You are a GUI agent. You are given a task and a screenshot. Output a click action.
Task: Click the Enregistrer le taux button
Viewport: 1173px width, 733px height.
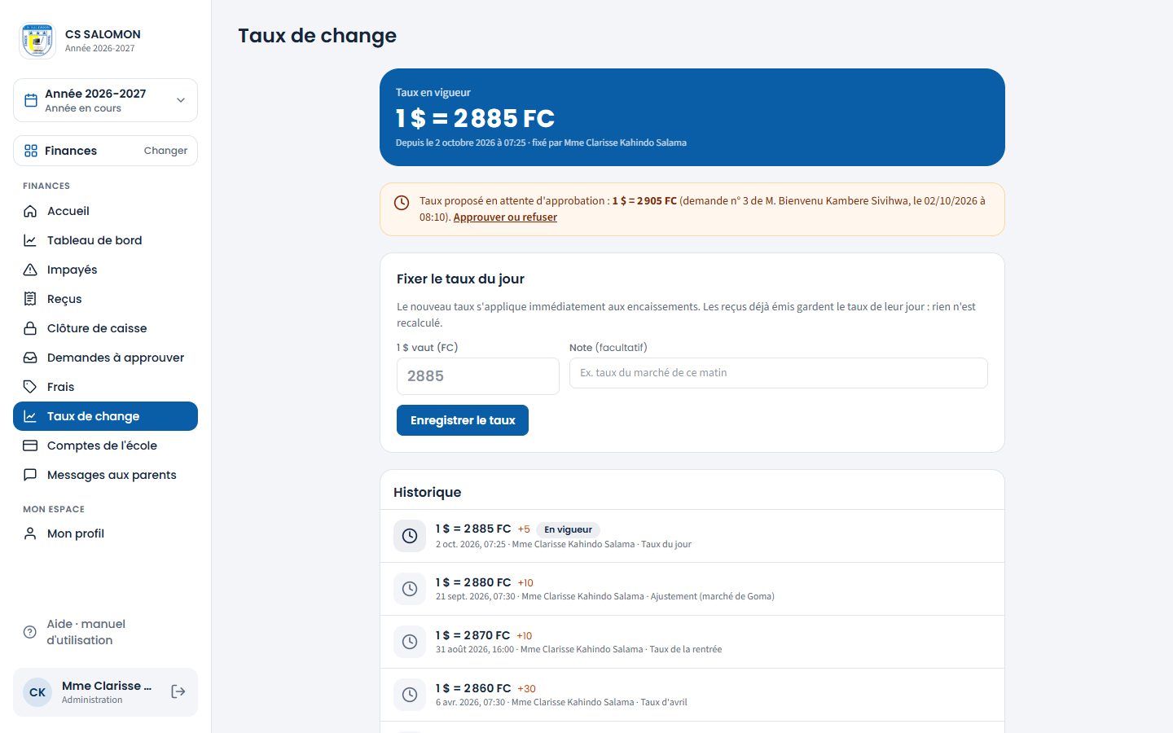463,420
